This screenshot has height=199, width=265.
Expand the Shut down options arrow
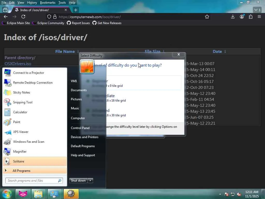tap(90, 181)
